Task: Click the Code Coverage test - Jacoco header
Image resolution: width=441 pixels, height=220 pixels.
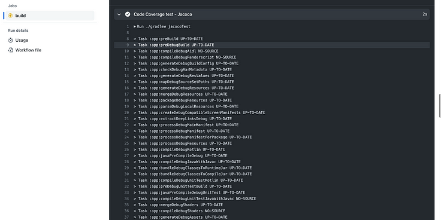Action: point(163,14)
